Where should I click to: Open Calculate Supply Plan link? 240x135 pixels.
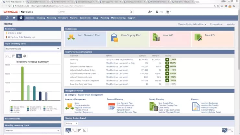point(168,105)
